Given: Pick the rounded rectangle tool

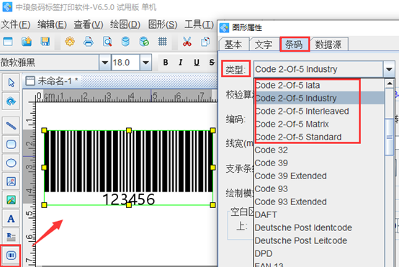Looking at the screenshot, I should coord(11,144).
